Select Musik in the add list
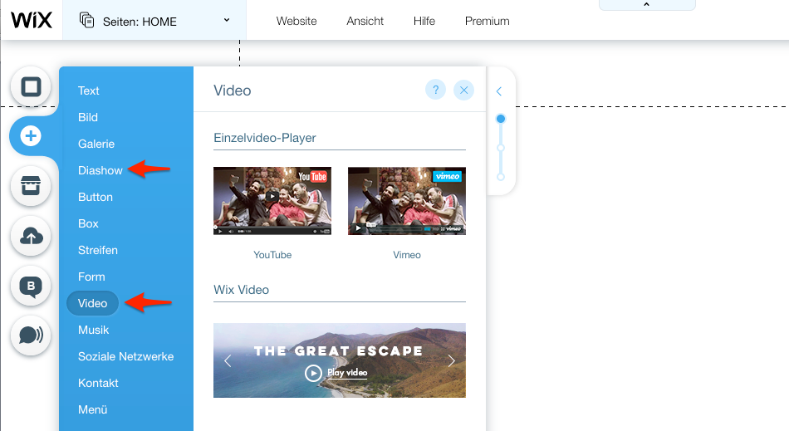The image size is (789, 431). click(94, 330)
